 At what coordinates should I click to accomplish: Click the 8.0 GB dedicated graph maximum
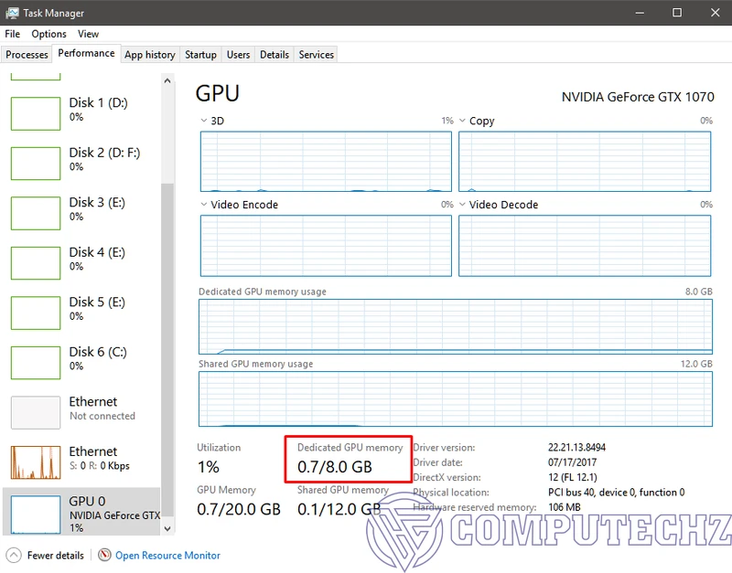click(699, 292)
